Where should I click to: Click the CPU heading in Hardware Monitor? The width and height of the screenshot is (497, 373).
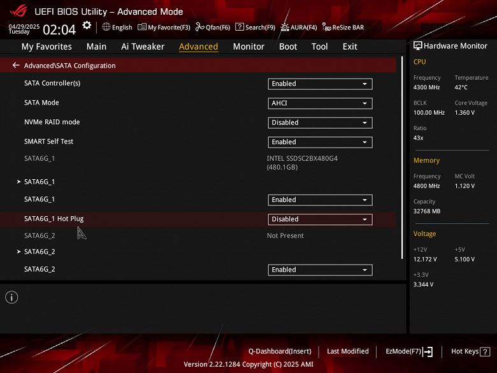coord(420,62)
